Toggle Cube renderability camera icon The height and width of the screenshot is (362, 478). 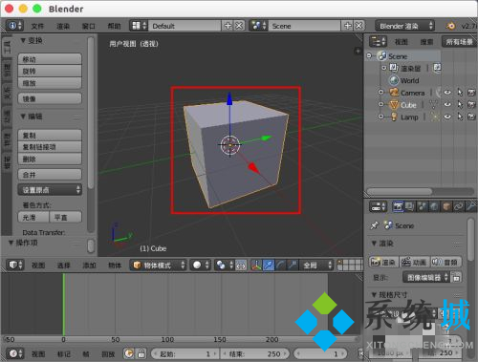471,104
